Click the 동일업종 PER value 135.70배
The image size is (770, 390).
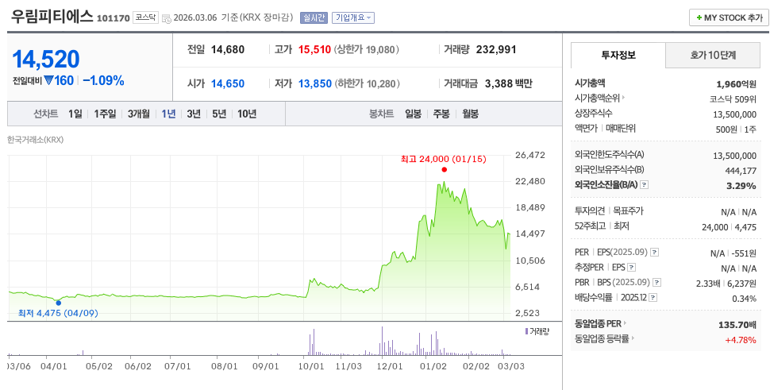737,325
